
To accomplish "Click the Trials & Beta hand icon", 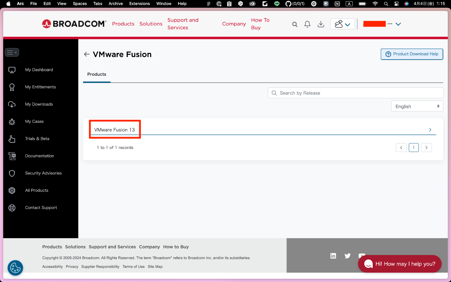I will click(12, 139).
